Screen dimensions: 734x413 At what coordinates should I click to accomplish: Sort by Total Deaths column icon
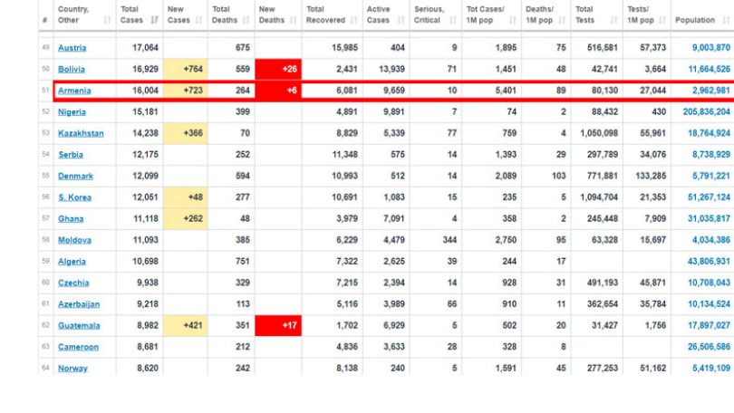[246, 20]
